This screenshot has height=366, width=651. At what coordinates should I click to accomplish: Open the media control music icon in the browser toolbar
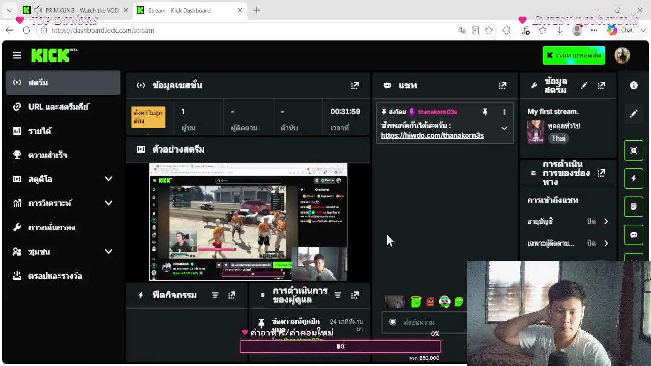(x=526, y=30)
